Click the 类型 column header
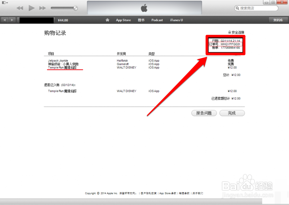The width and height of the screenshot is (289, 205). pos(151,54)
